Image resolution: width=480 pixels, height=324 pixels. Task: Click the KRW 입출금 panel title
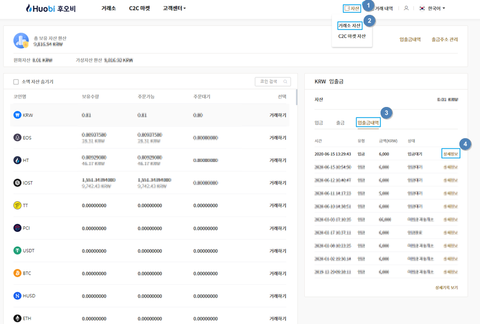click(329, 82)
